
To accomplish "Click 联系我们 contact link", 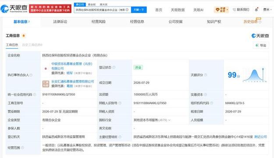I will tap(241, 10).
